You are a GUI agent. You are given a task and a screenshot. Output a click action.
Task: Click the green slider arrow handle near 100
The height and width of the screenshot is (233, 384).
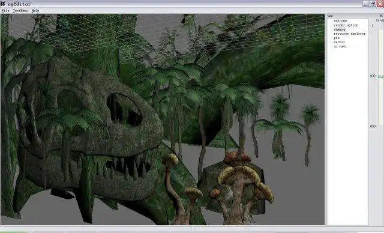click(x=381, y=77)
